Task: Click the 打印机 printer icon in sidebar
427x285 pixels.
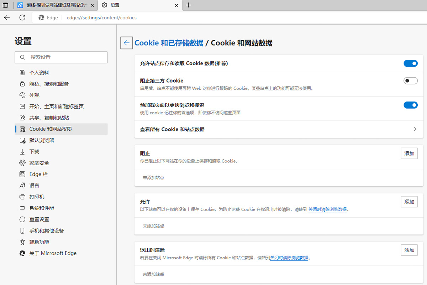Action: pyautogui.click(x=22, y=197)
